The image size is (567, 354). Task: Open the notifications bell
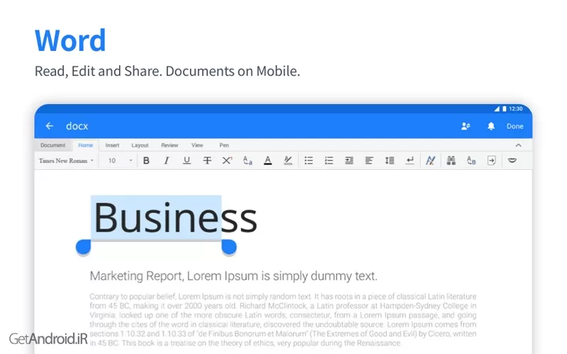click(x=490, y=126)
